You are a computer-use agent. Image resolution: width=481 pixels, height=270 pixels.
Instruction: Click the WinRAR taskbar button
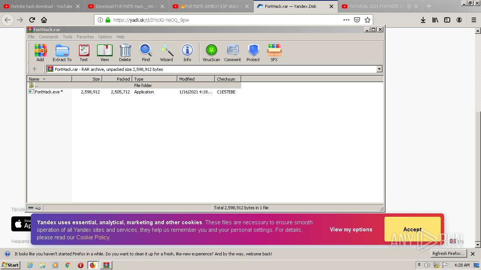(106, 265)
